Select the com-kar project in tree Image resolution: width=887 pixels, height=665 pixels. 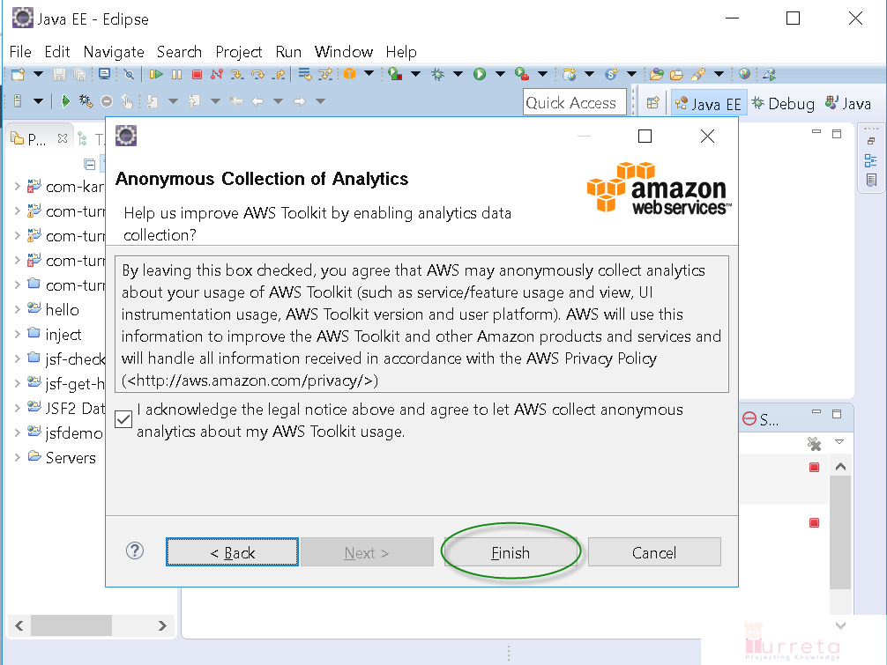tap(67, 187)
